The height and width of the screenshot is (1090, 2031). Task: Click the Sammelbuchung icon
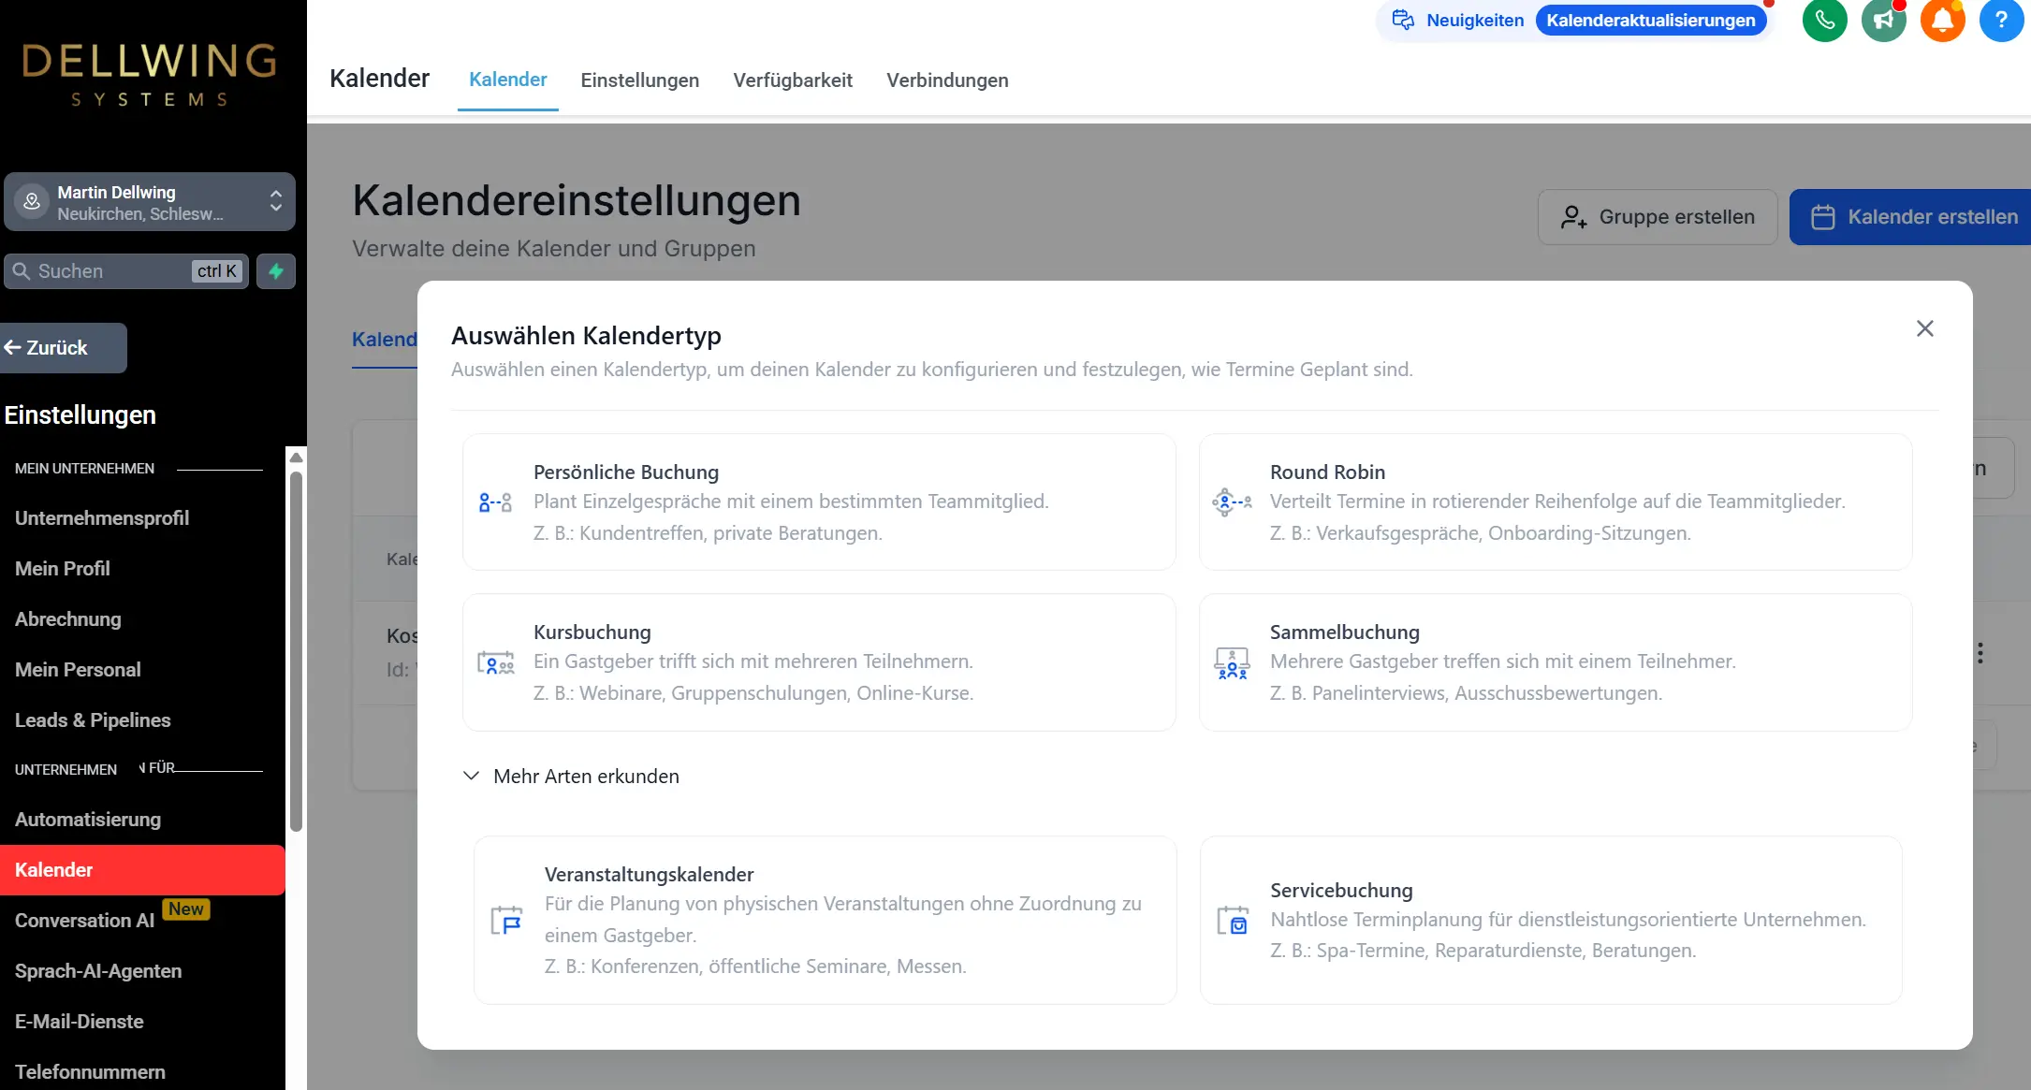pos(1232,662)
